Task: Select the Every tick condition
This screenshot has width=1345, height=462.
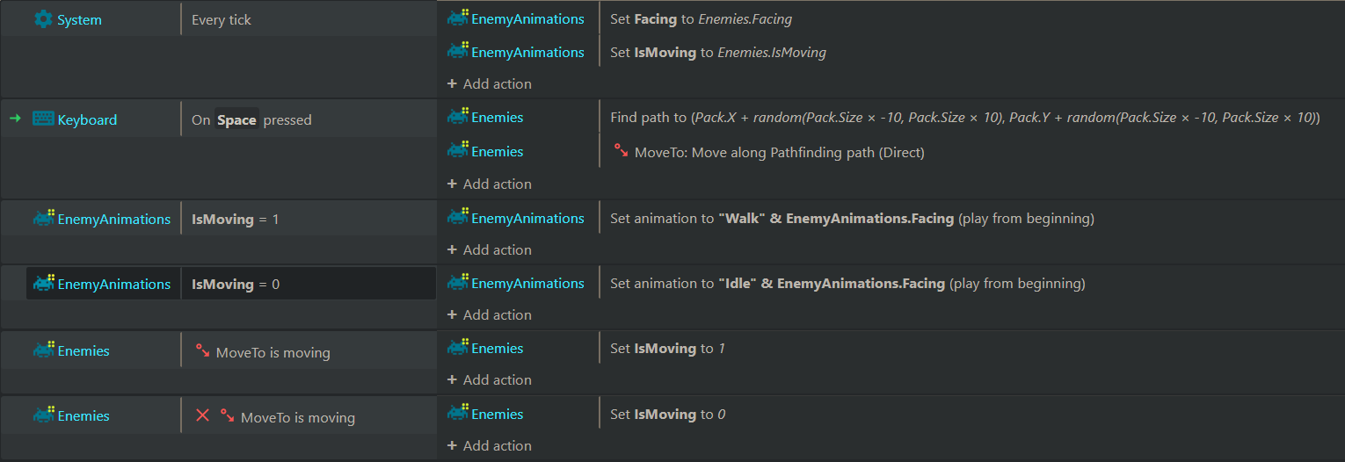Action: click(x=309, y=19)
